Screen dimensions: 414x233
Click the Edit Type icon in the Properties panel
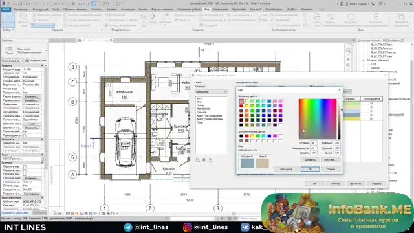click(27, 61)
